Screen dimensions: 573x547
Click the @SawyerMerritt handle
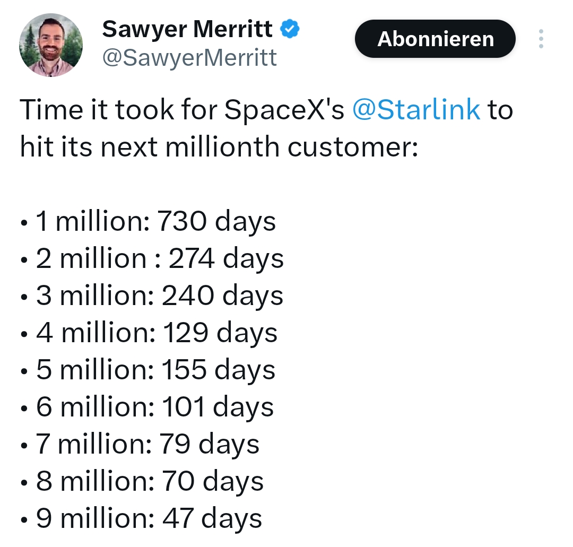coord(189,58)
